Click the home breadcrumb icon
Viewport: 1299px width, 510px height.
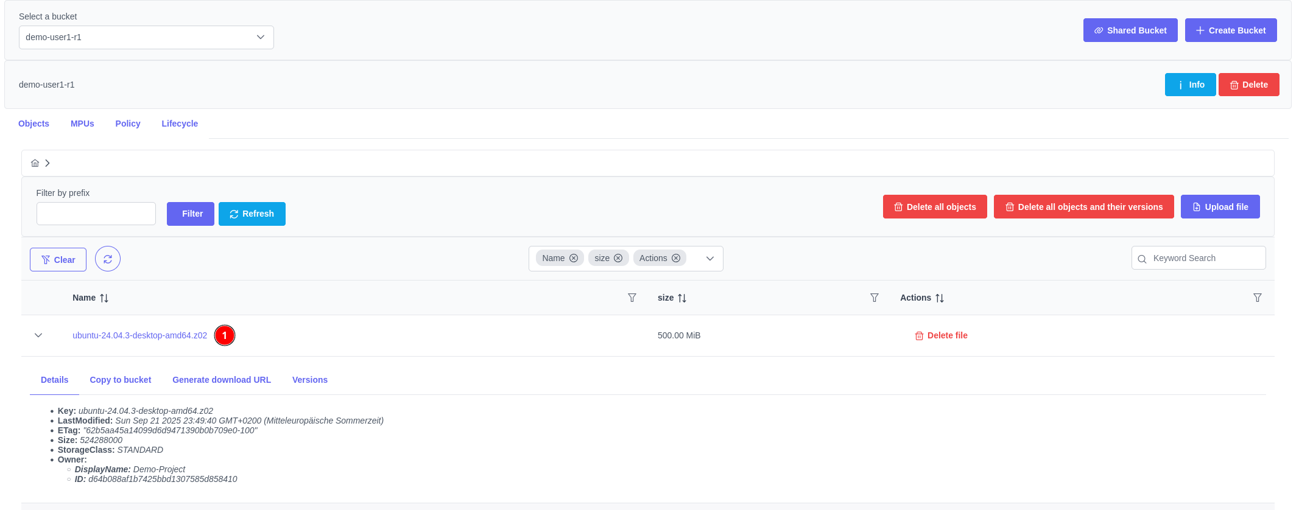tap(35, 163)
